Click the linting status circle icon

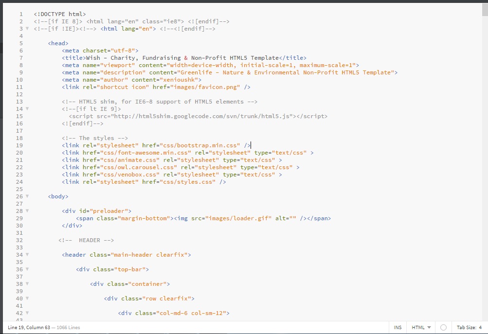click(x=444, y=328)
